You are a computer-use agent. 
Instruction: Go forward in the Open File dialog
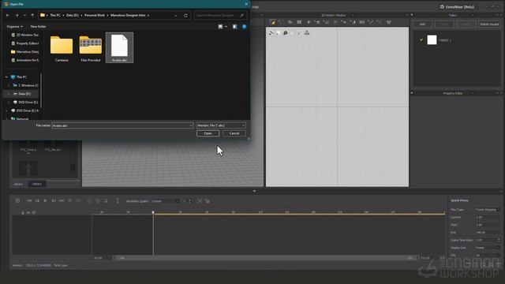(17, 15)
